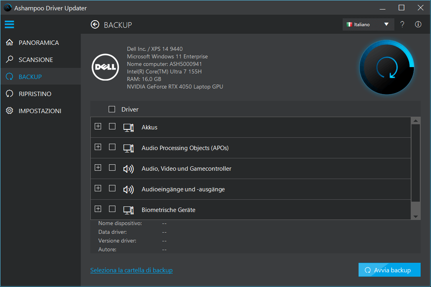Expand the Audio Processing Objects (APOs) group
This screenshot has height=287, width=431.
coord(98,147)
